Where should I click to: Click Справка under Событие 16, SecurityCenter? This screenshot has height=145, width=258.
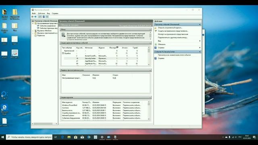[161, 58]
